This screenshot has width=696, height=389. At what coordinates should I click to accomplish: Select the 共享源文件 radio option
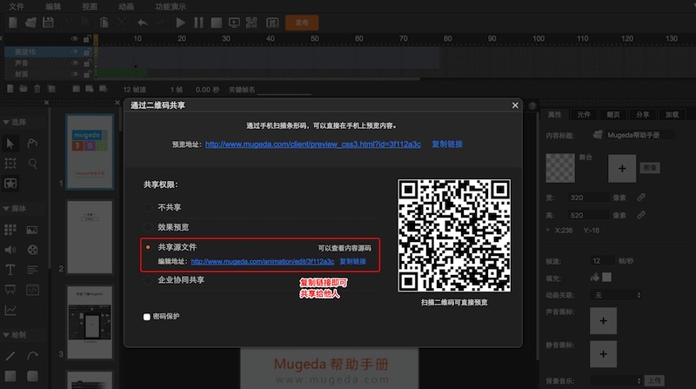(x=148, y=247)
